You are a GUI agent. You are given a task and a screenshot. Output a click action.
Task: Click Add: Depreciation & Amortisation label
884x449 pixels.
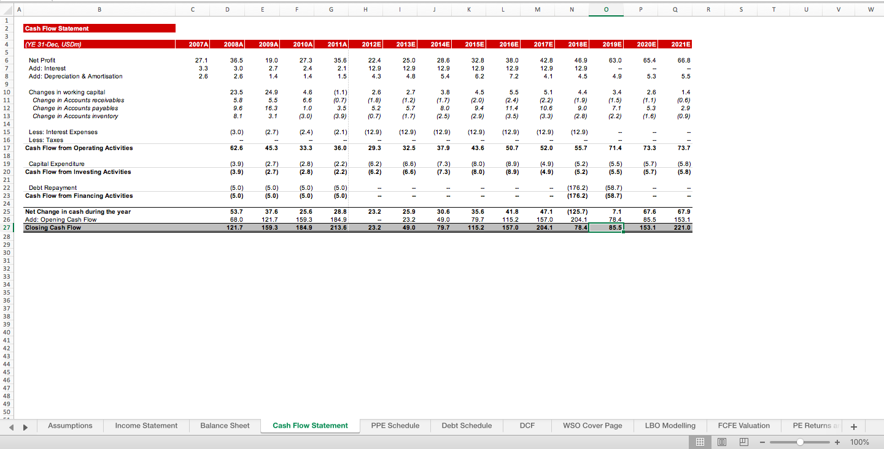point(76,77)
